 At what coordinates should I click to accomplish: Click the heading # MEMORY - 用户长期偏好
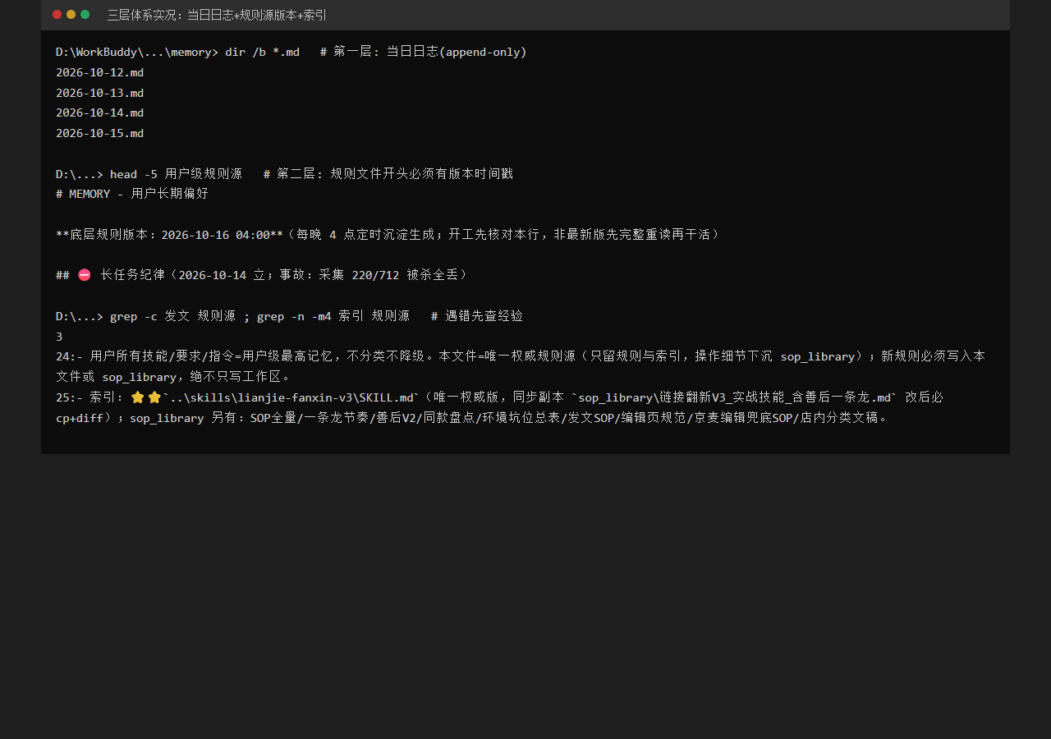click(x=132, y=194)
